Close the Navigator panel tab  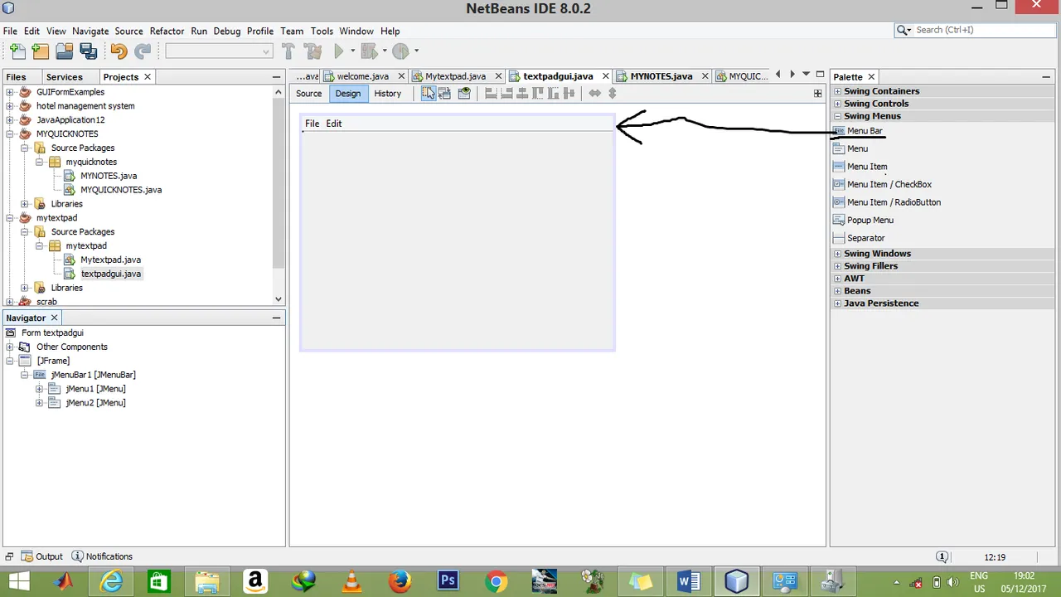(x=54, y=318)
